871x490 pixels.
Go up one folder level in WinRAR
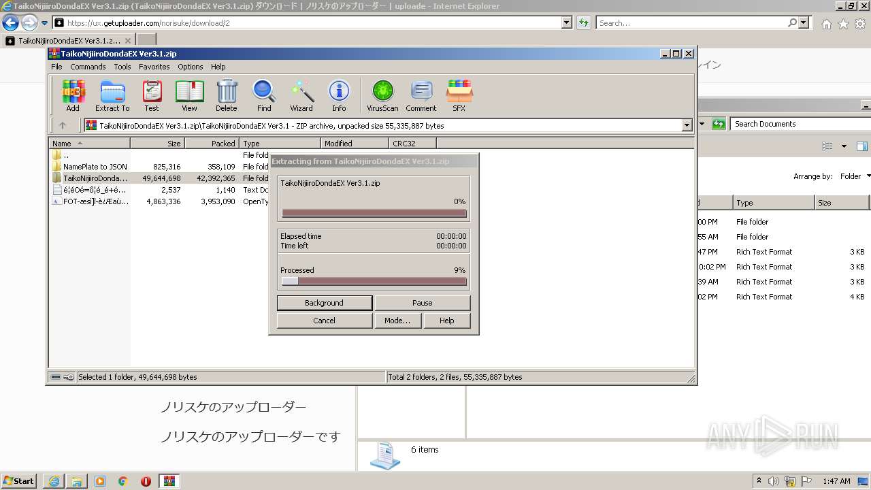click(63, 125)
